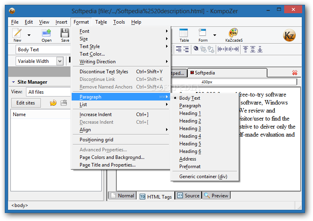Screen dimensions: 313x221
Task: Expand the List submenu
Action: point(120,104)
